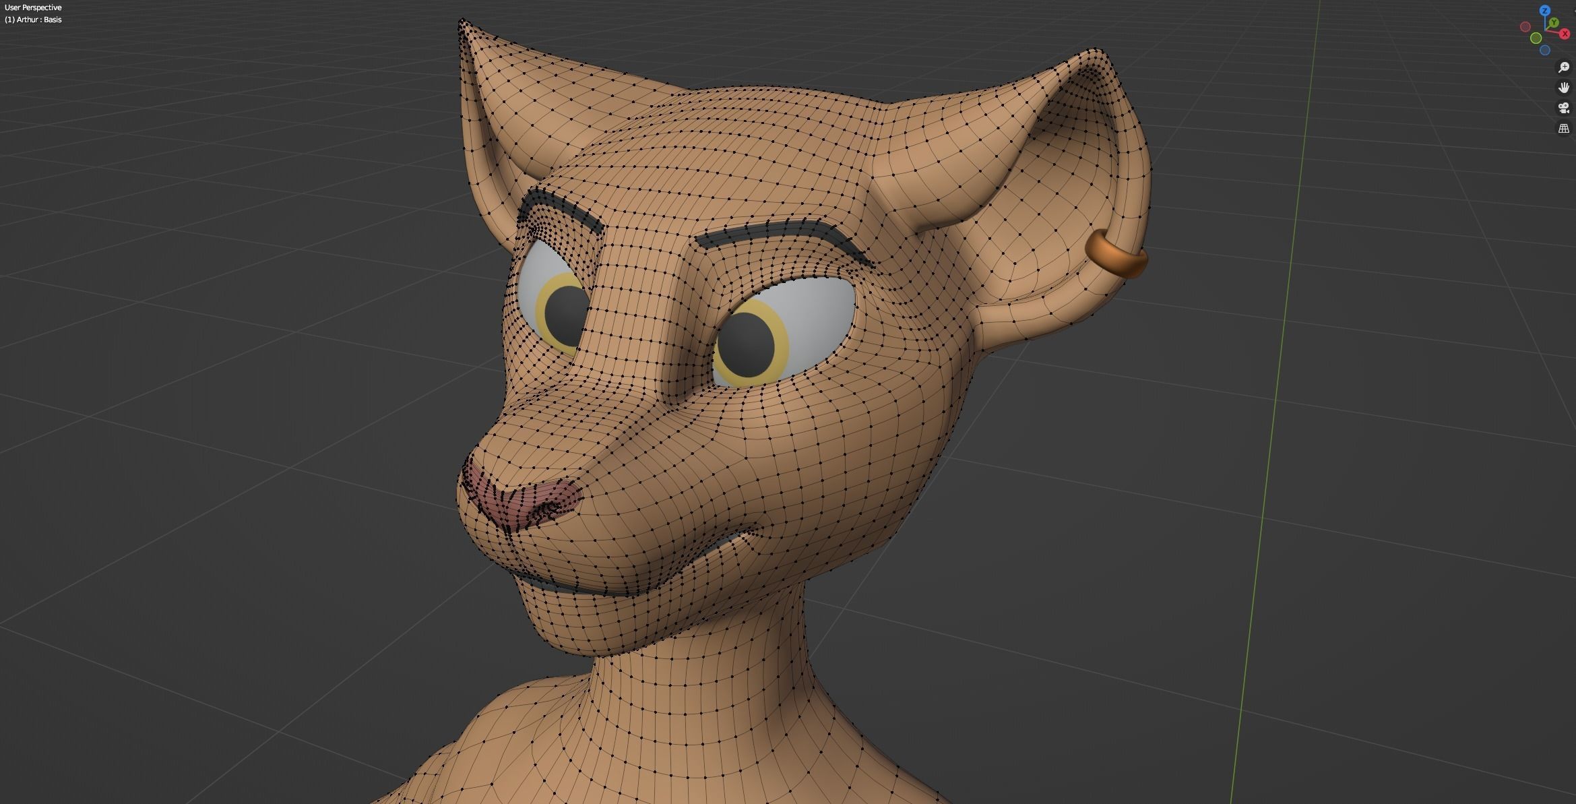This screenshot has width=1576, height=804.
Task: Click the "User Perspective" viewport label
Action: coord(33,7)
